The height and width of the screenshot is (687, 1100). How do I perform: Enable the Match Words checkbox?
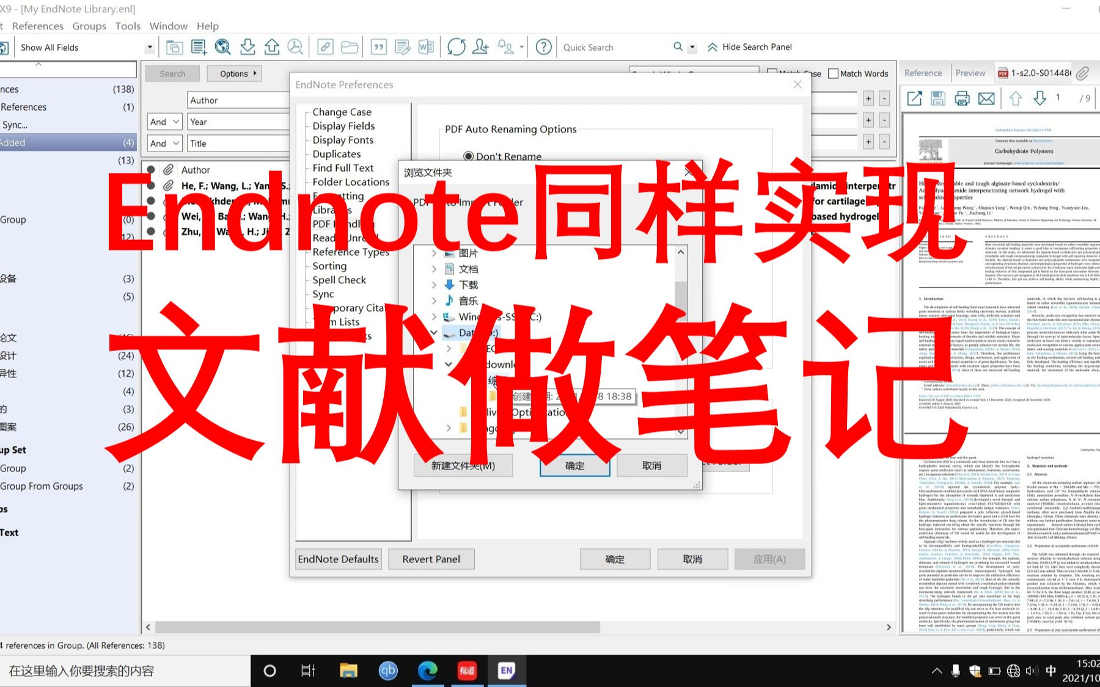[834, 73]
